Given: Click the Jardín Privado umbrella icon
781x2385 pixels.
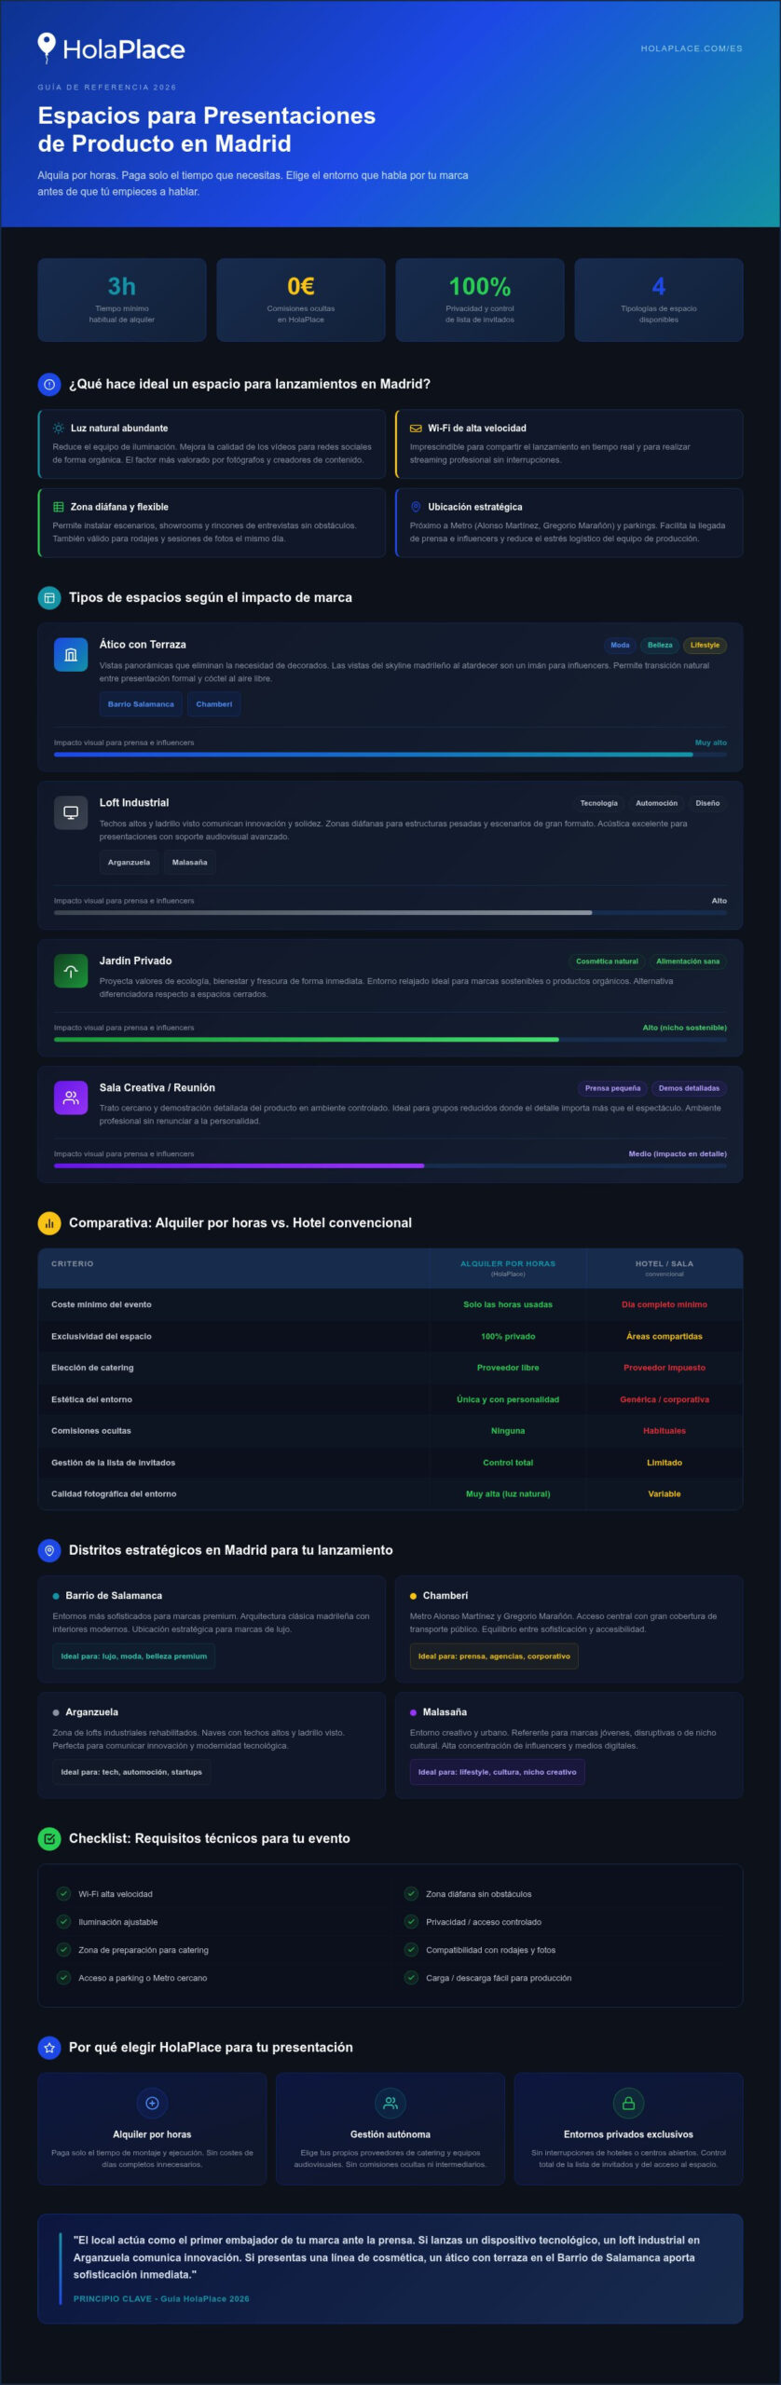Looking at the screenshot, I should (x=71, y=972).
